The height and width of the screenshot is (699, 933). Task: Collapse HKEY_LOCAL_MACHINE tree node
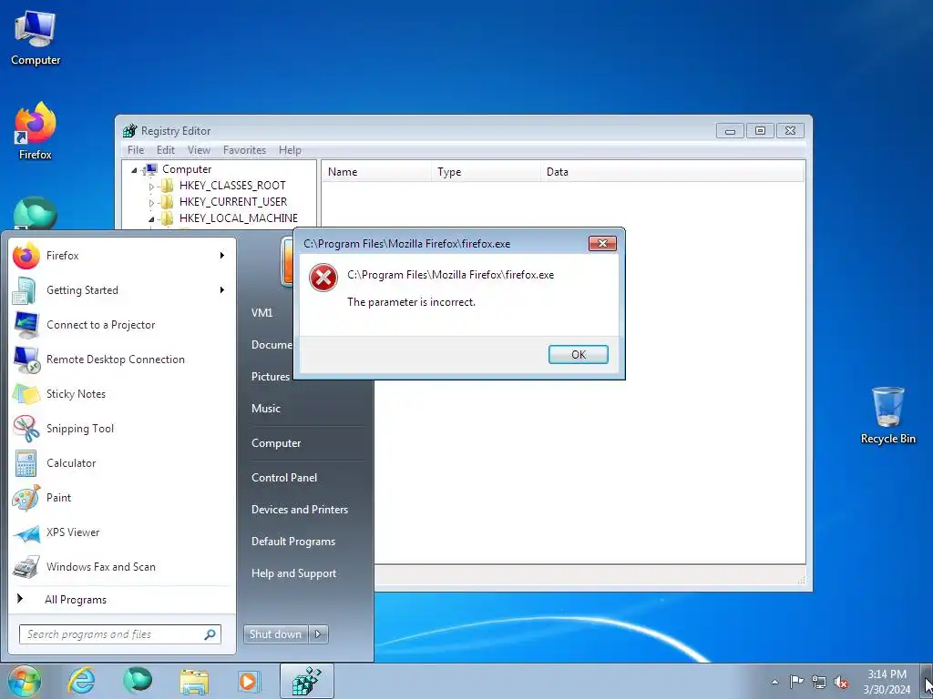(151, 218)
